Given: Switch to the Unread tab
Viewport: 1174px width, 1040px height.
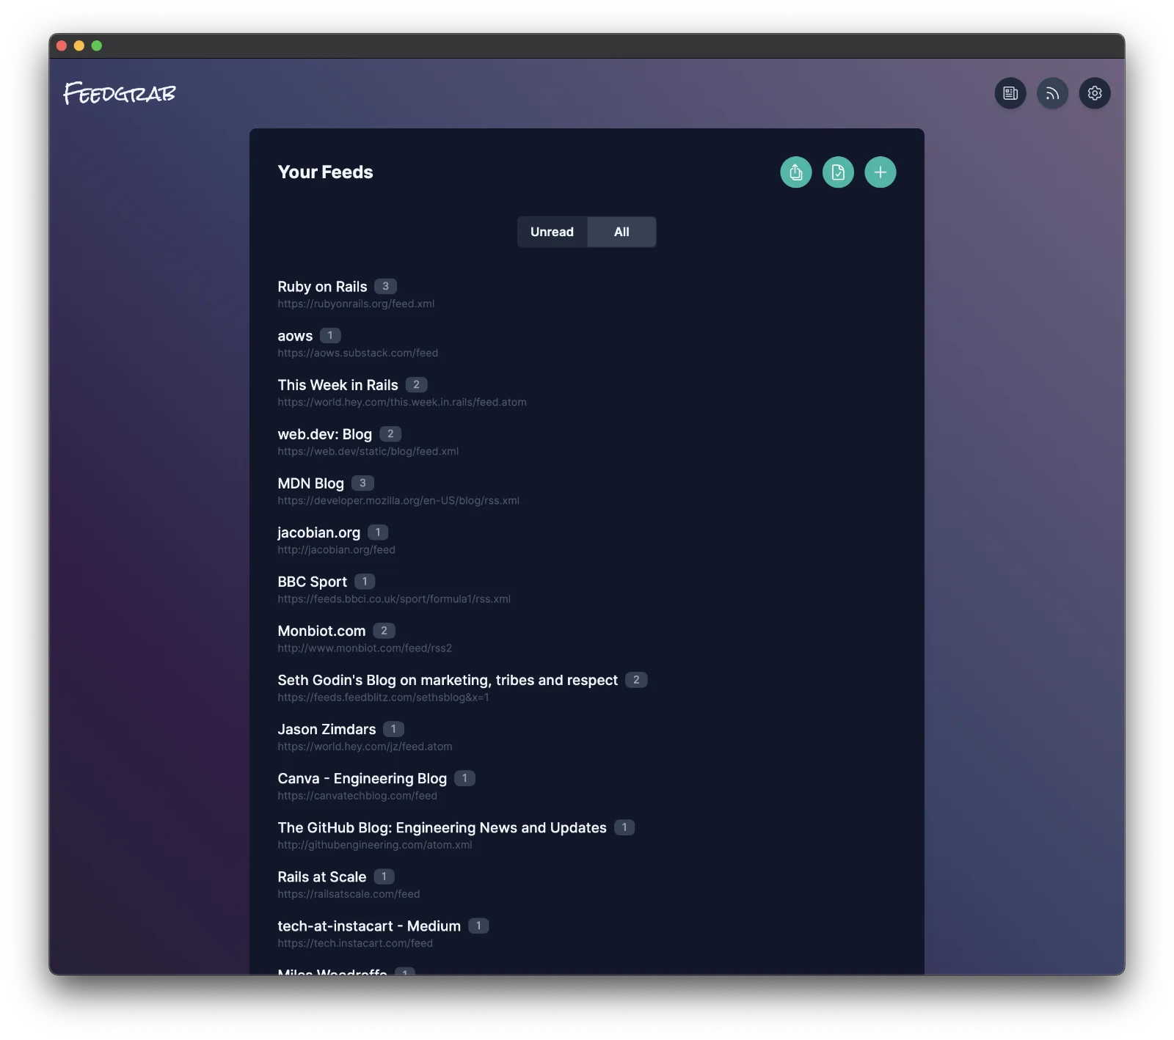Looking at the screenshot, I should [552, 232].
